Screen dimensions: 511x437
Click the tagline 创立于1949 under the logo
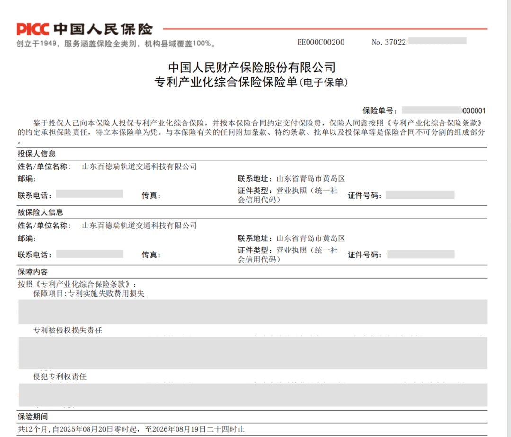pyautogui.click(x=116, y=44)
